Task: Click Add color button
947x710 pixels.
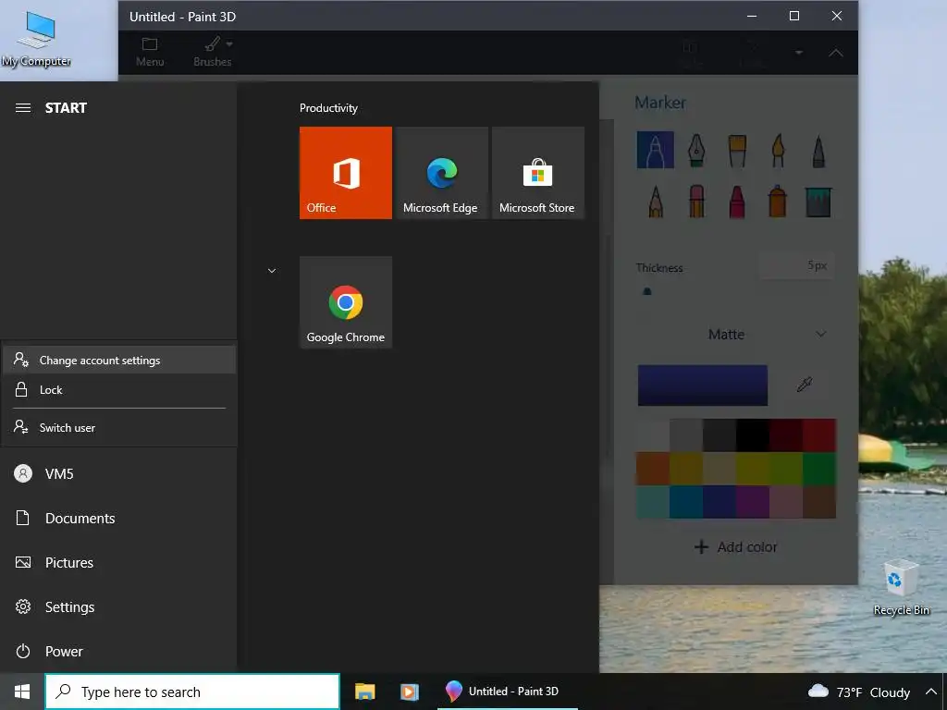Action: [735, 547]
